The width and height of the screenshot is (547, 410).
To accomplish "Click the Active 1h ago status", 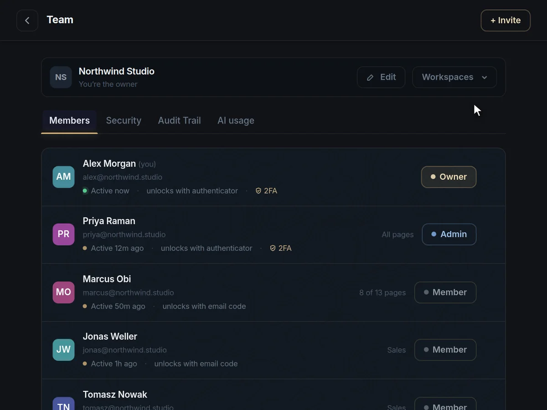I will pyautogui.click(x=110, y=364).
